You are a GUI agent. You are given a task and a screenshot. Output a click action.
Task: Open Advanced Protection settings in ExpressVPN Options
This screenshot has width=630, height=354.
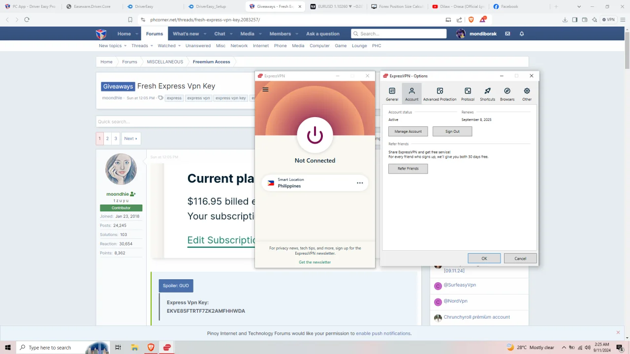pyautogui.click(x=440, y=93)
